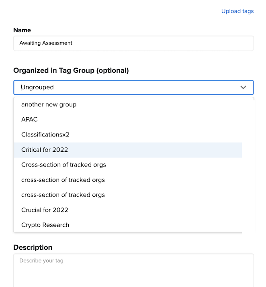Click the 'Awaiting Assessment' text in Name
The height and width of the screenshot is (287, 266).
point(46,43)
